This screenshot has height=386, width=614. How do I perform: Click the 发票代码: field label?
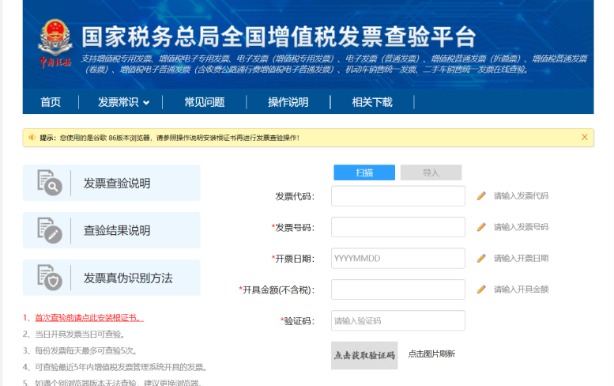tap(295, 196)
